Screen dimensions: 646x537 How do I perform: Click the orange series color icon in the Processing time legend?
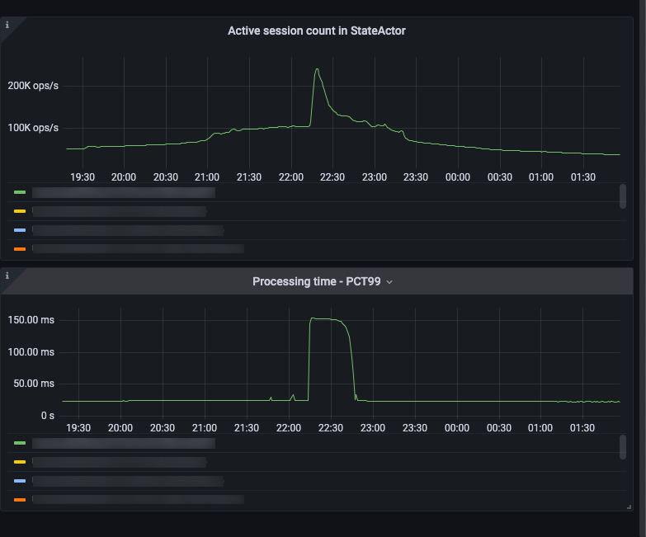click(20, 500)
